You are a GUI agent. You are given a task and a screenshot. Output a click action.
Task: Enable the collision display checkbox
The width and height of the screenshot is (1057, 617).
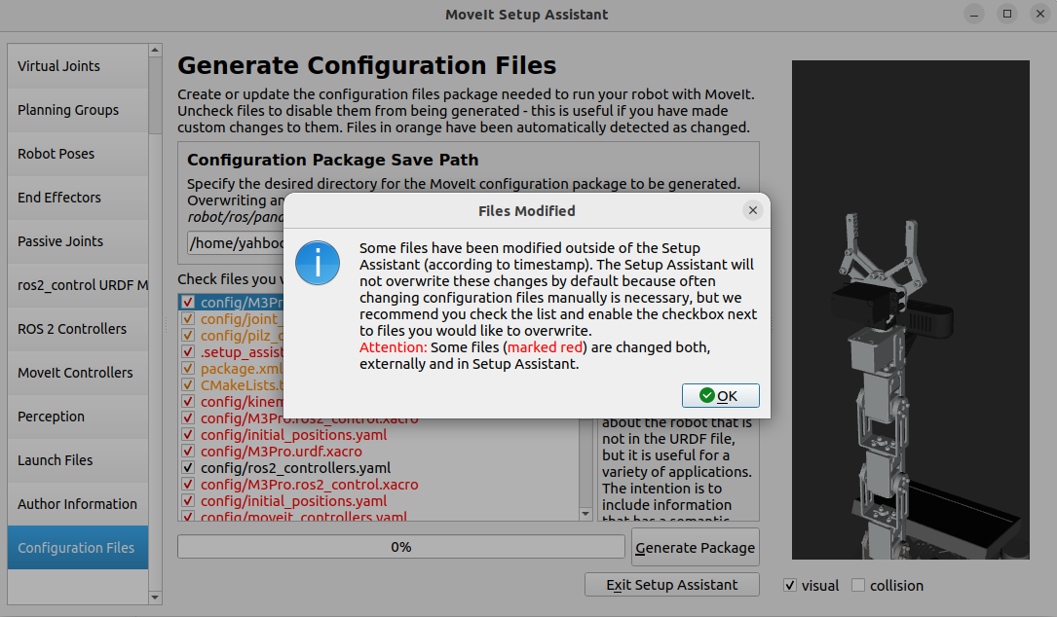858,585
